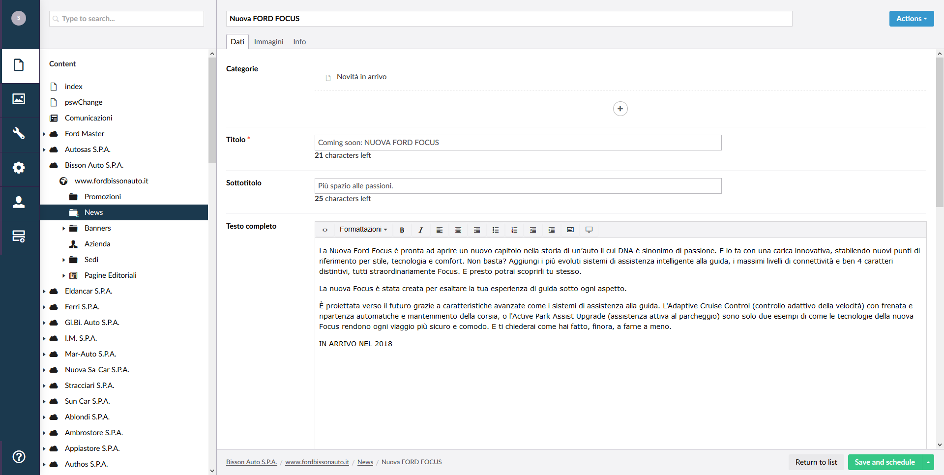Center align text in editor

click(x=458, y=230)
